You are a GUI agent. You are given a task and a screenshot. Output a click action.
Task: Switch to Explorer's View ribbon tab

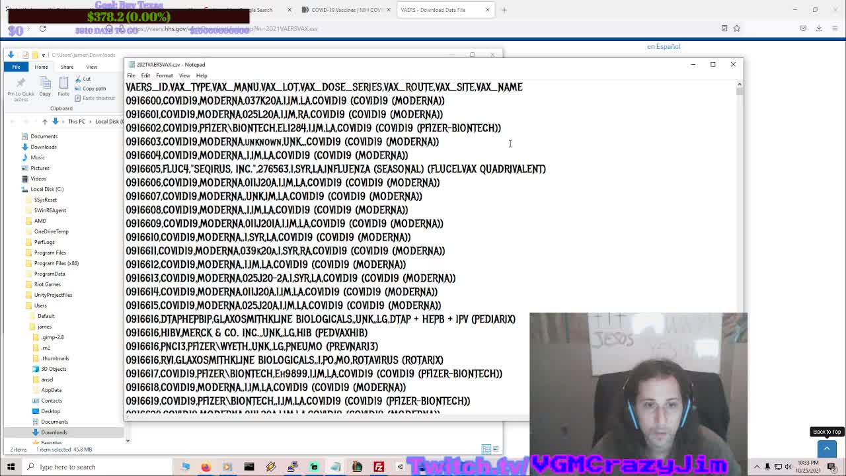[91, 67]
